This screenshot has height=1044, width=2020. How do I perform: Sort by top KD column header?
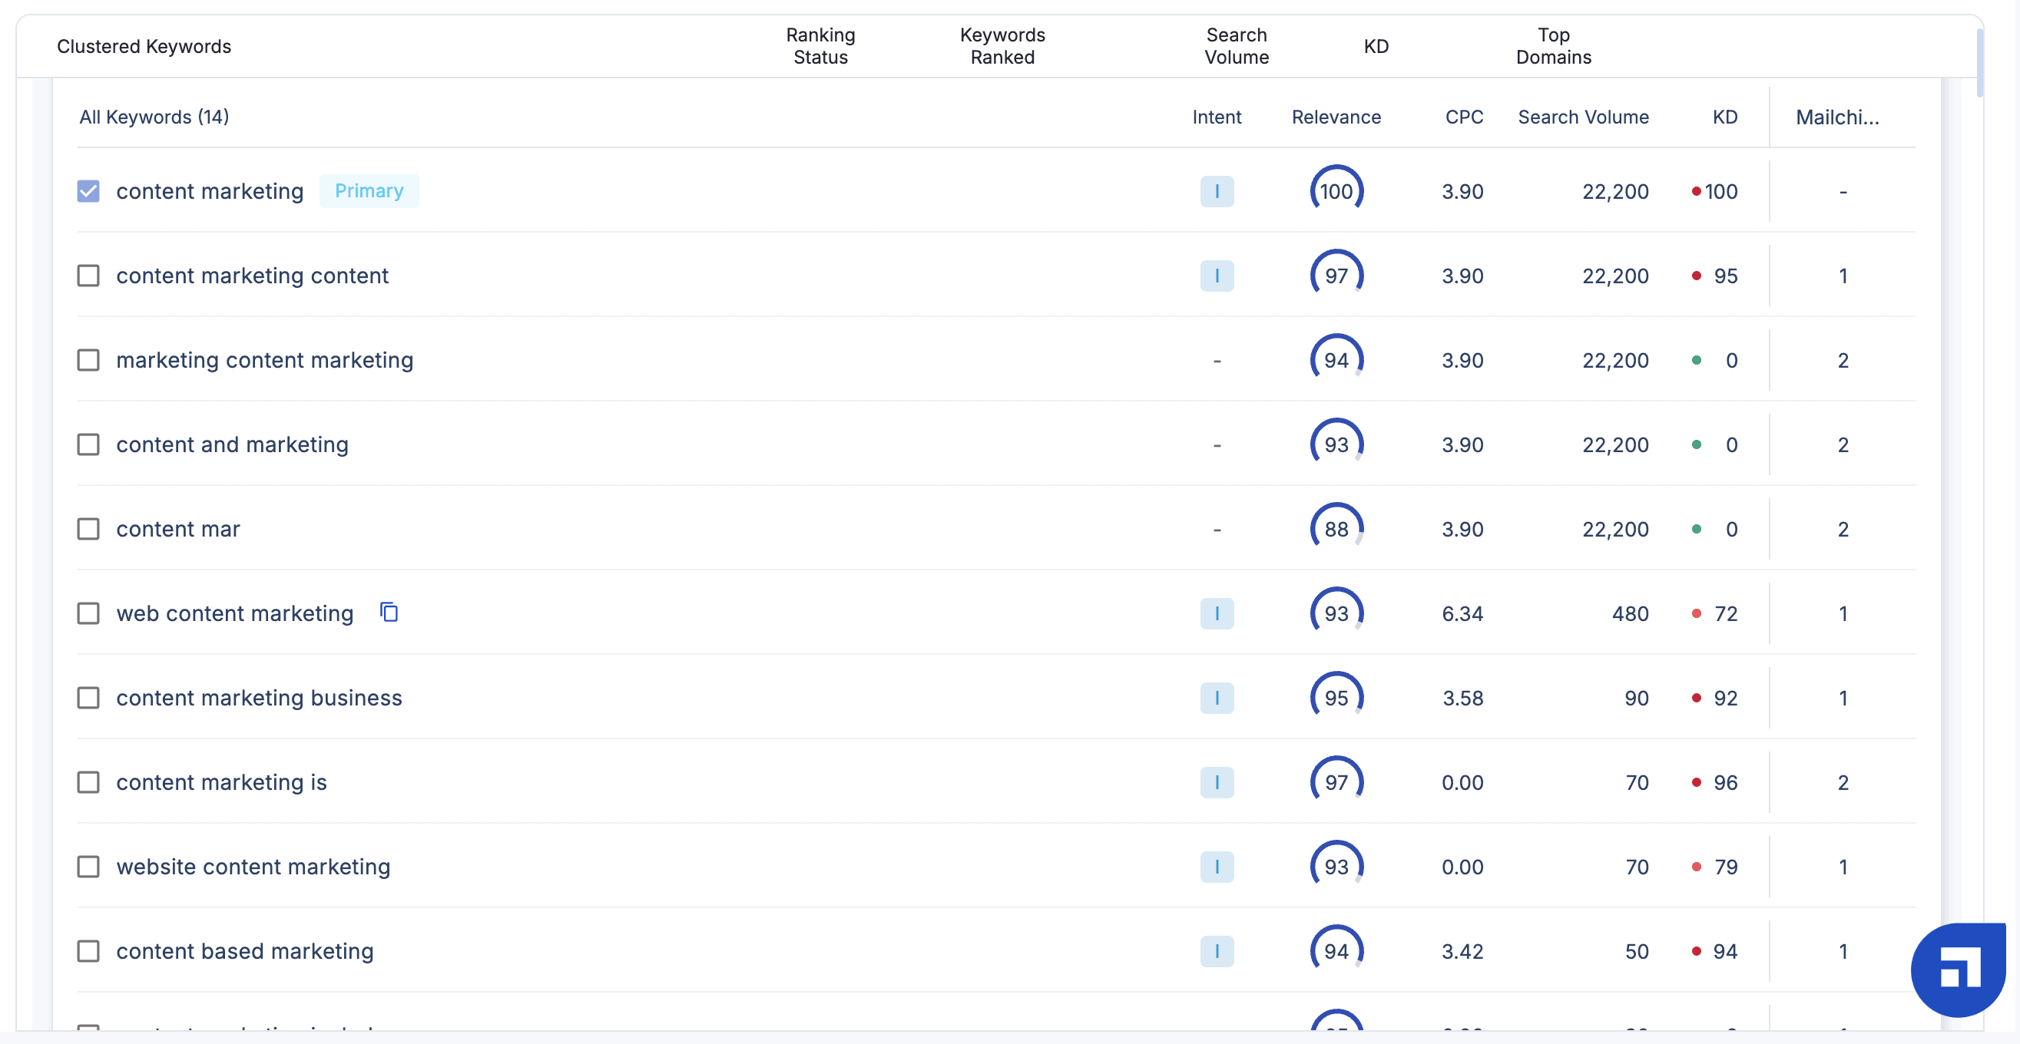[x=1376, y=46]
